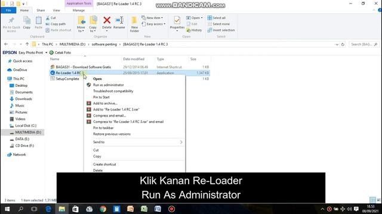Select BAGAS31 - Download Software Gratis file

pyautogui.click(x=84, y=67)
